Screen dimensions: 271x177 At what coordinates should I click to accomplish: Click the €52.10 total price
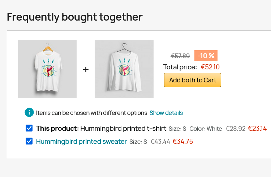(210, 67)
